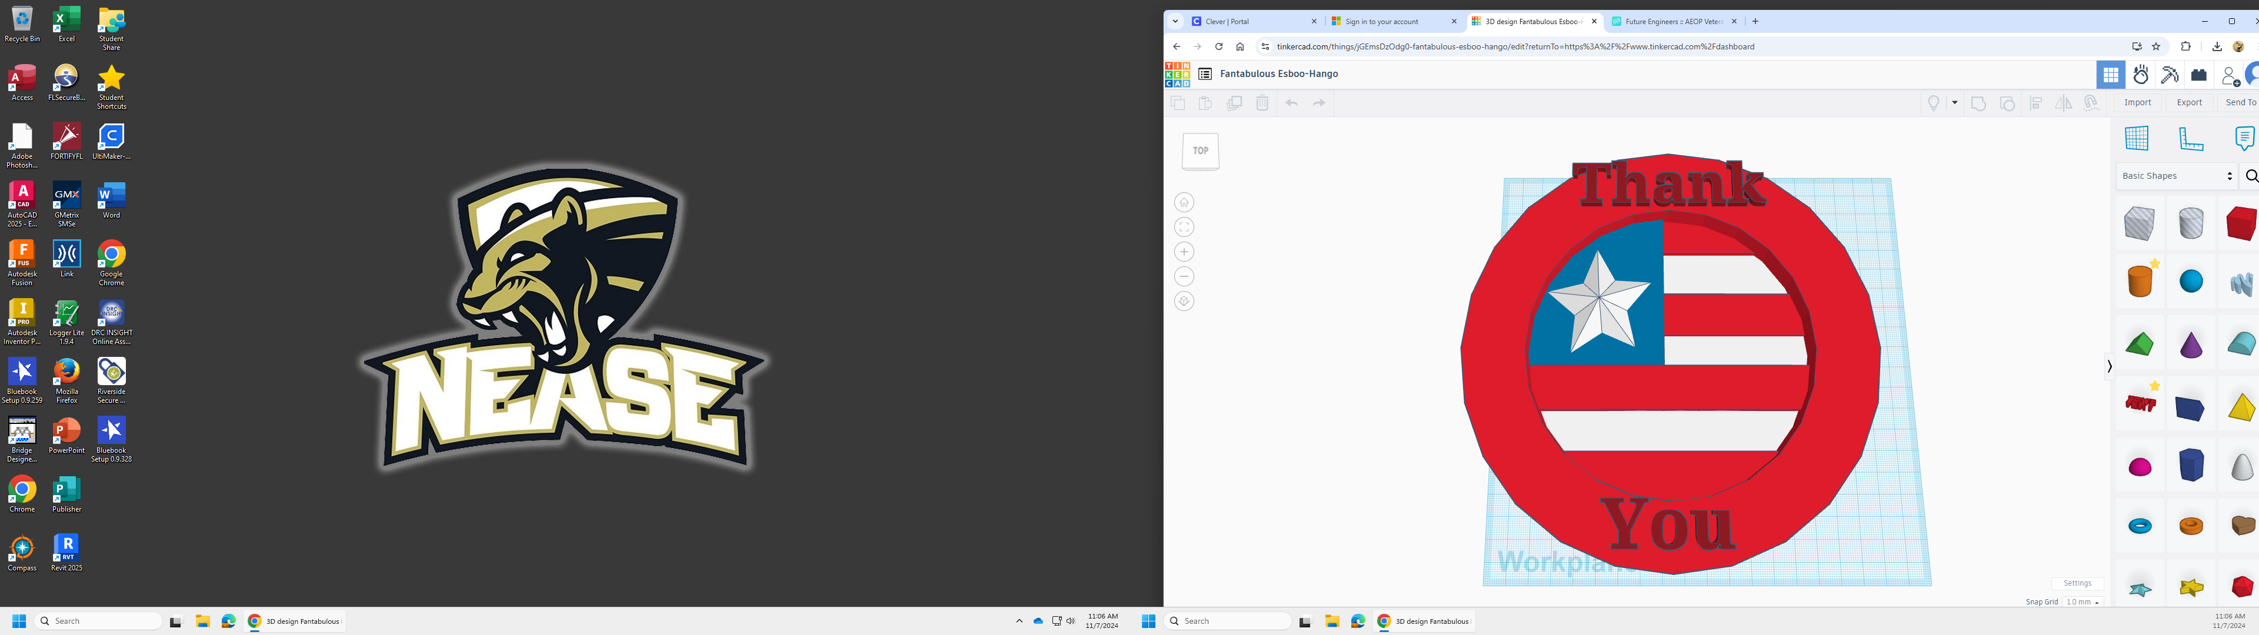The width and height of the screenshot is (2259, 635).
Task: Pick the blue Torus shape
Action: pyautogui.click(x=2140, y=526)
